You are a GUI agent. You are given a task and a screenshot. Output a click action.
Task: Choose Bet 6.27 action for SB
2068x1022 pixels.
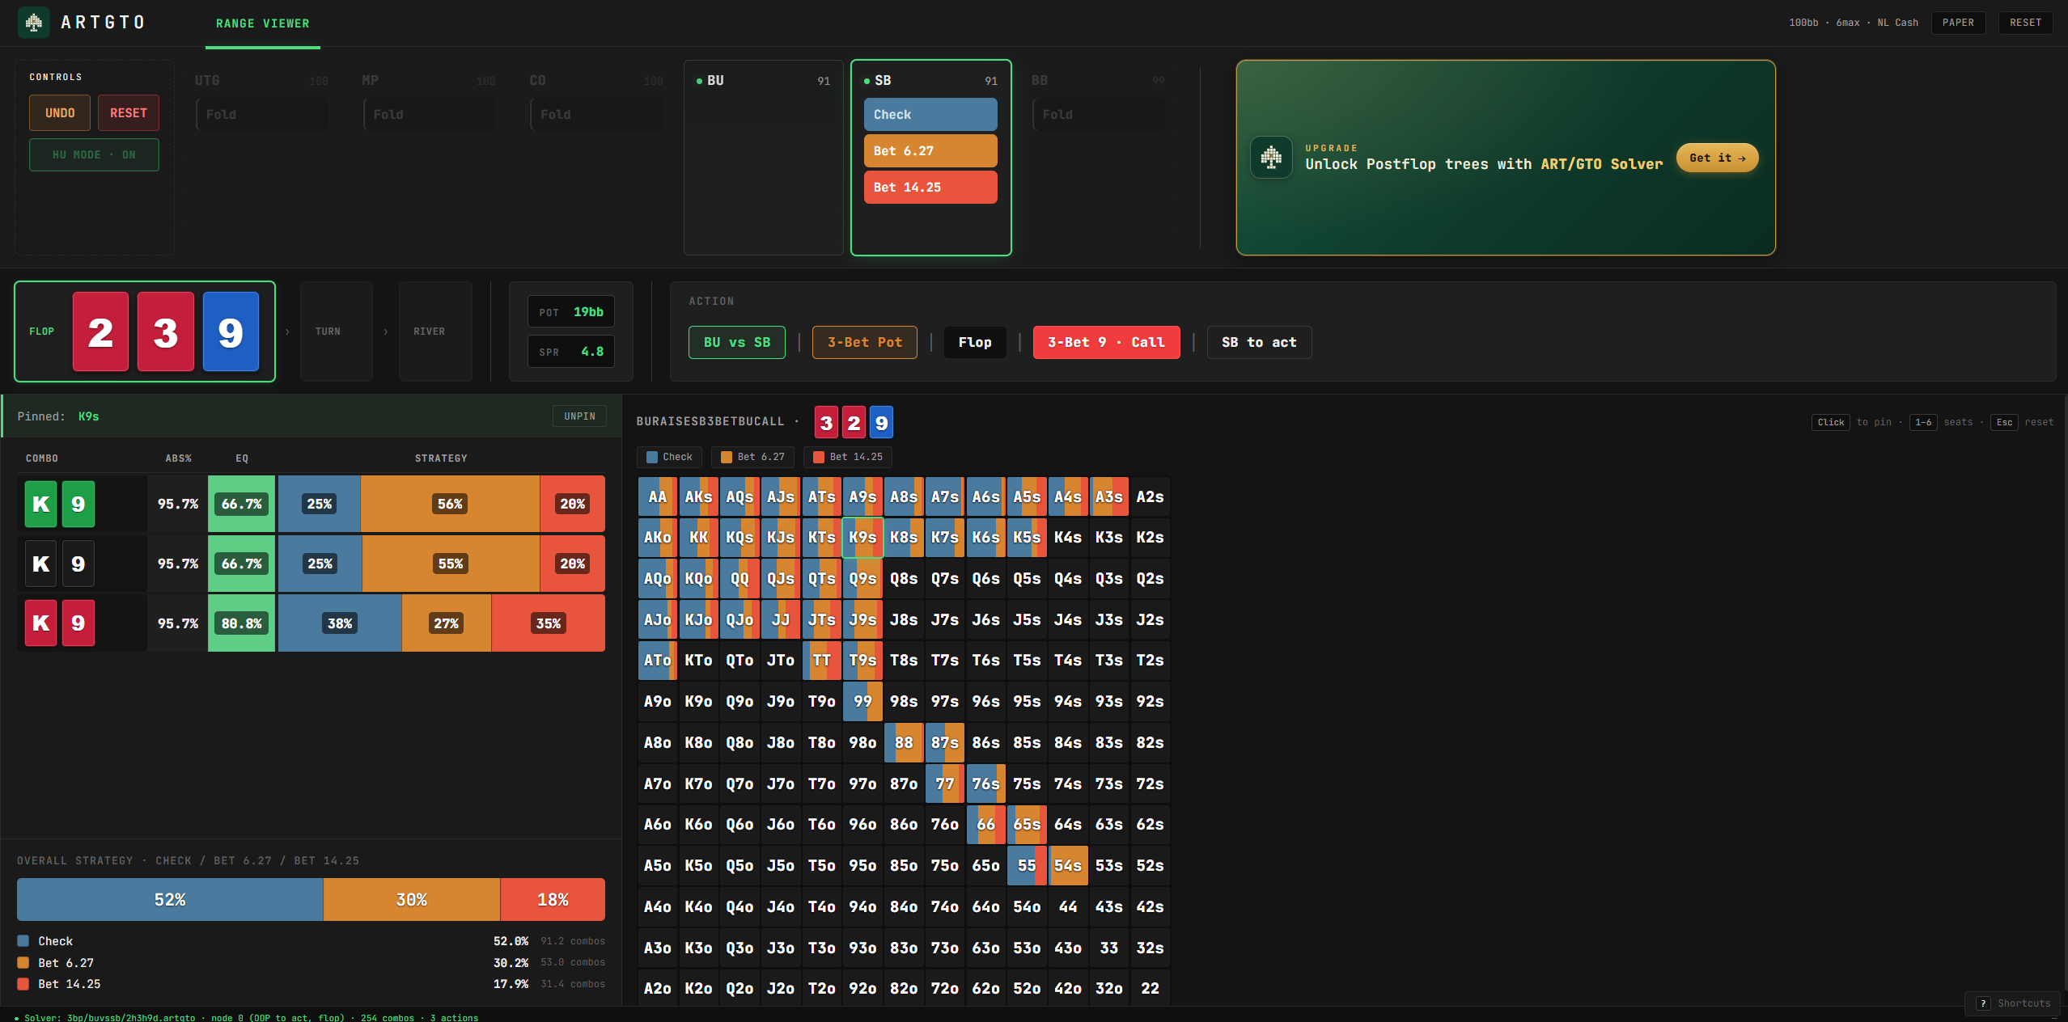(x=930, y=150)
